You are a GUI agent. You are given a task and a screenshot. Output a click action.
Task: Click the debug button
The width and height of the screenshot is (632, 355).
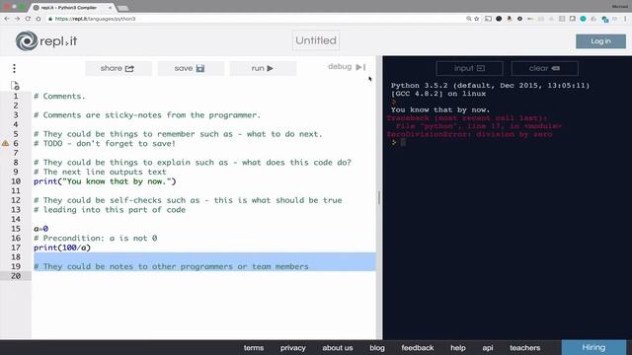[x=347, y=67]
